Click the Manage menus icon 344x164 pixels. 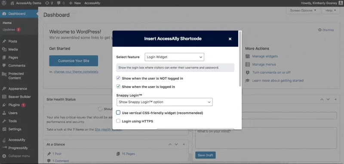pyautogui.click(x=248, y=64)
